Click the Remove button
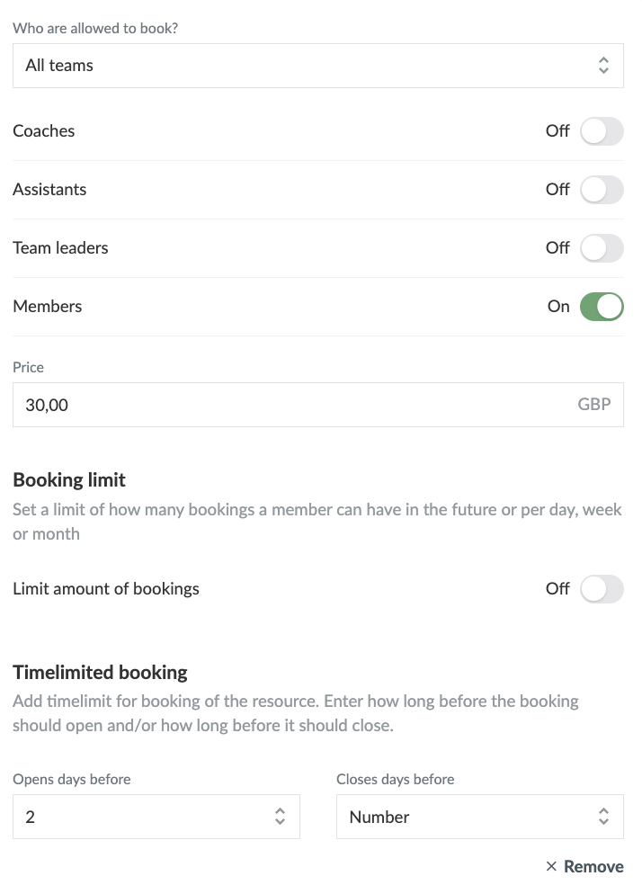The height and width of the screenshot is (885, 642). tap(593, 866)
